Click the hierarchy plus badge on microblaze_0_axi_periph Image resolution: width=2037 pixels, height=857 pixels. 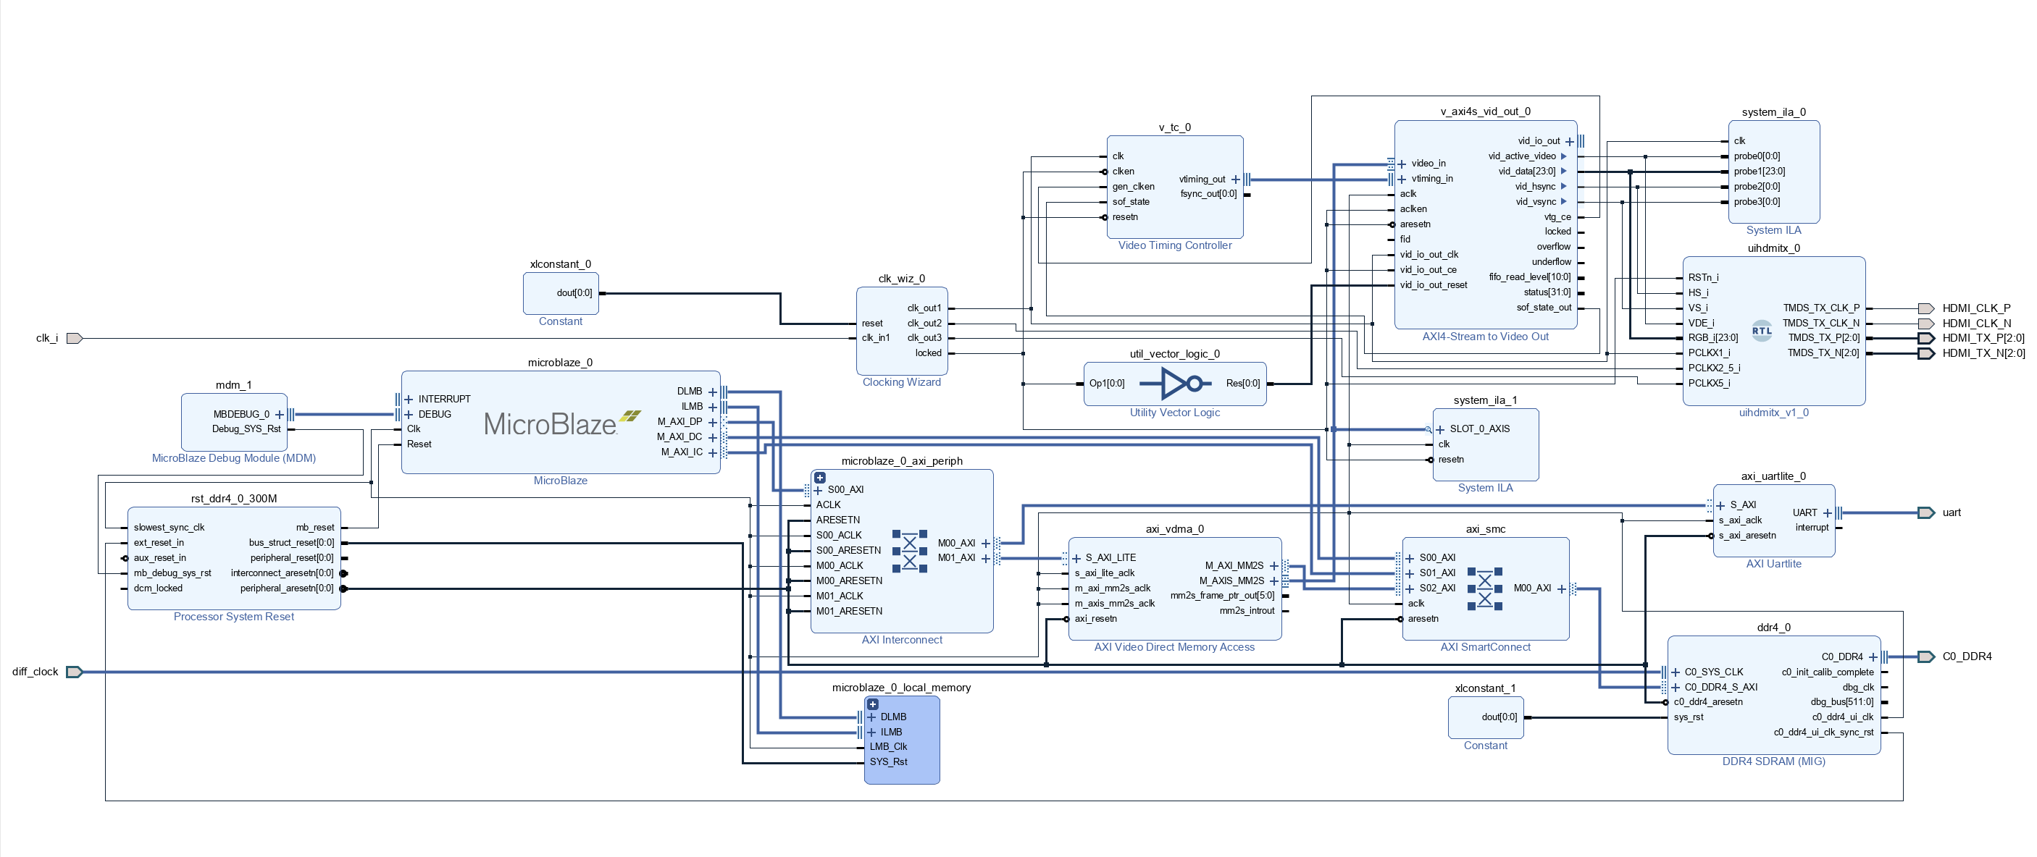point(819,476)
